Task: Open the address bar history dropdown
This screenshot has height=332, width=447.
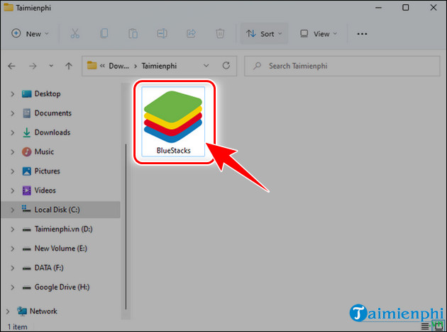Action: [206, 66]
